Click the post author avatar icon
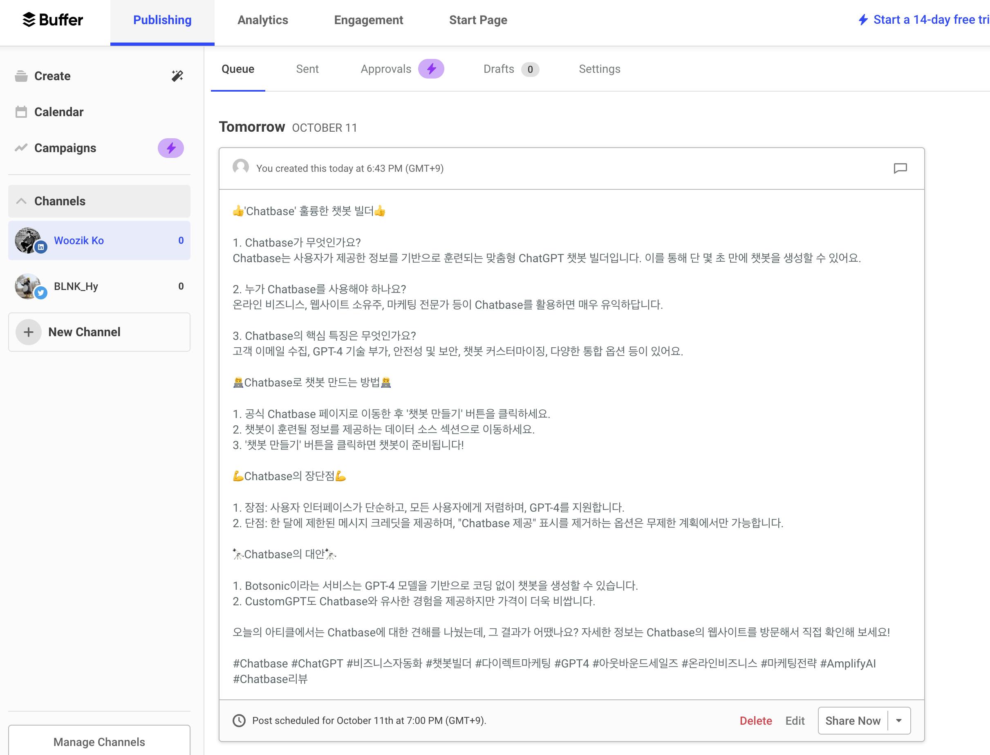Screen dimensions: 990x755 click(x=241, y=167)
